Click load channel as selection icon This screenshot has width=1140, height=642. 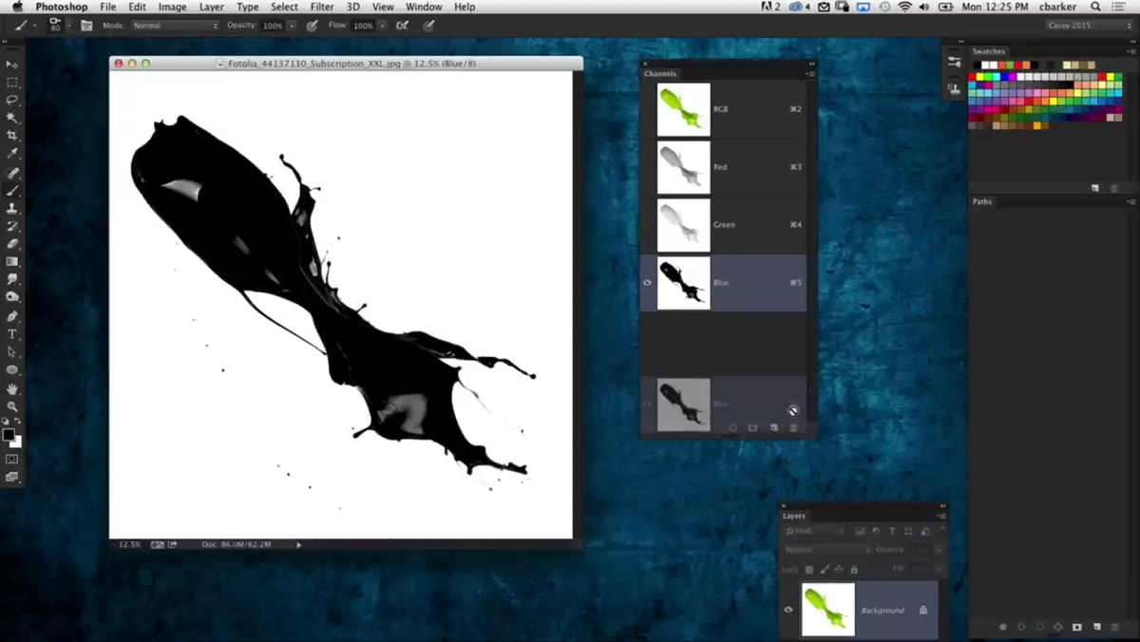point(732,428)
